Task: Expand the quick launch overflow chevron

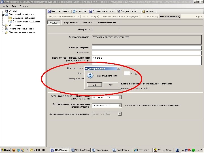Action: pyautogui.click(x=27, y=150)
